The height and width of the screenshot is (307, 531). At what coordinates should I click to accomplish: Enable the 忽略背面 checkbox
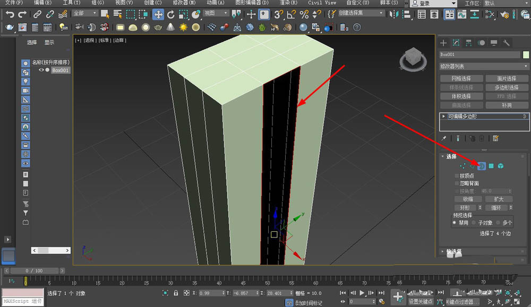pyautogui.click(x=457, y=183)
